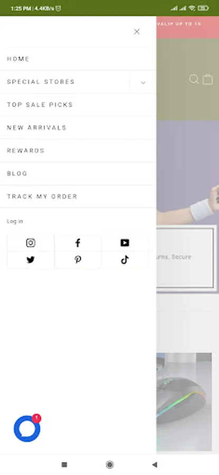219x475 pixels.
Task: Tap the Android back navigation button
Action: (155, 464)
